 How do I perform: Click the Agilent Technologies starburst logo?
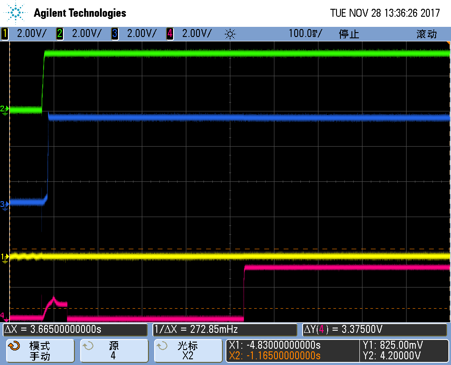point(15,12)
